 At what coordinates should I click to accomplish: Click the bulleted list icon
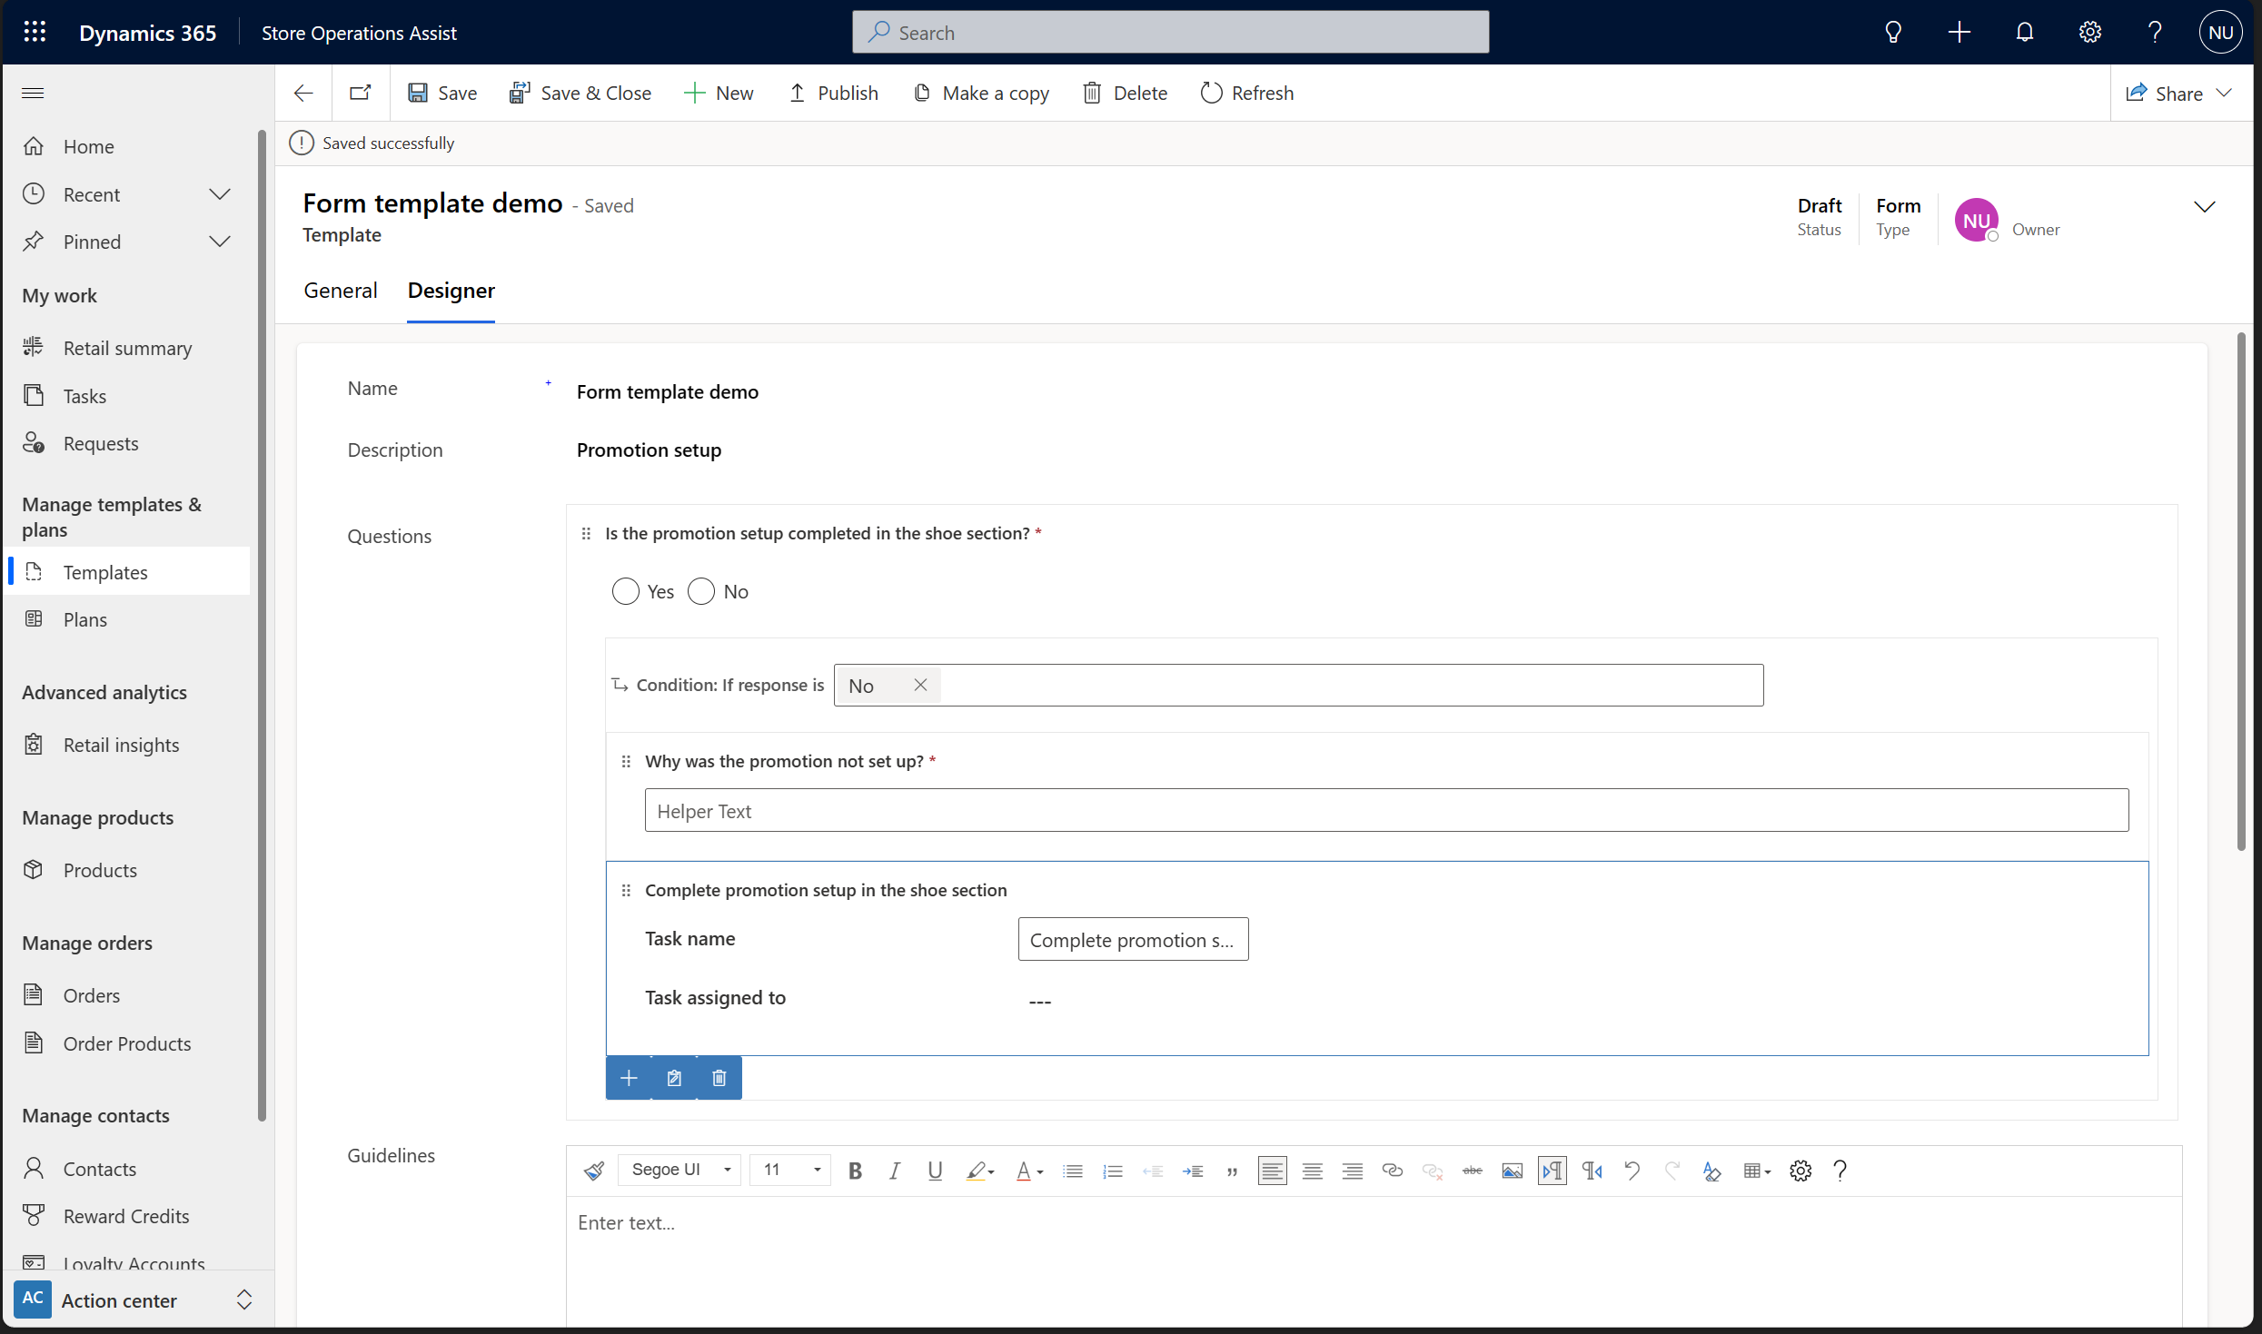click(1072, 1171)
